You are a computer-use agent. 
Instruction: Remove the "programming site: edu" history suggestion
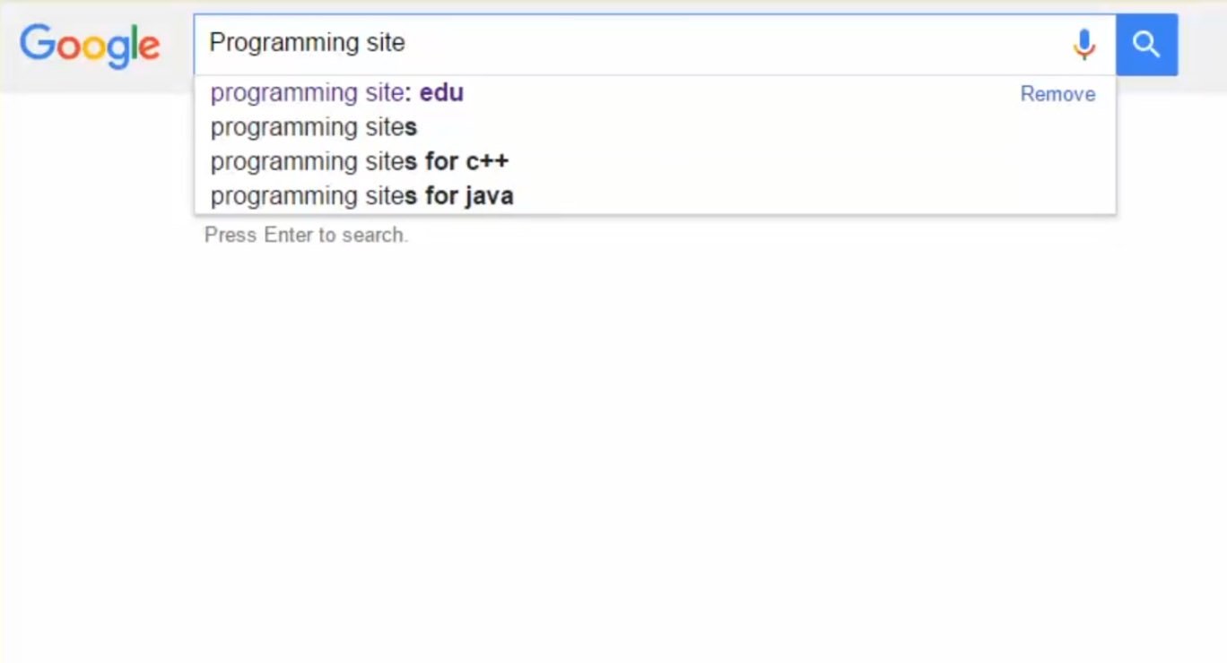(1057, 94)
